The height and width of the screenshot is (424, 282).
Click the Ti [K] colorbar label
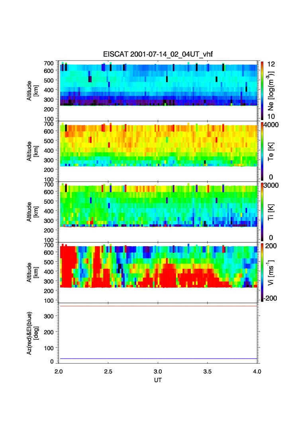[272, 211]
